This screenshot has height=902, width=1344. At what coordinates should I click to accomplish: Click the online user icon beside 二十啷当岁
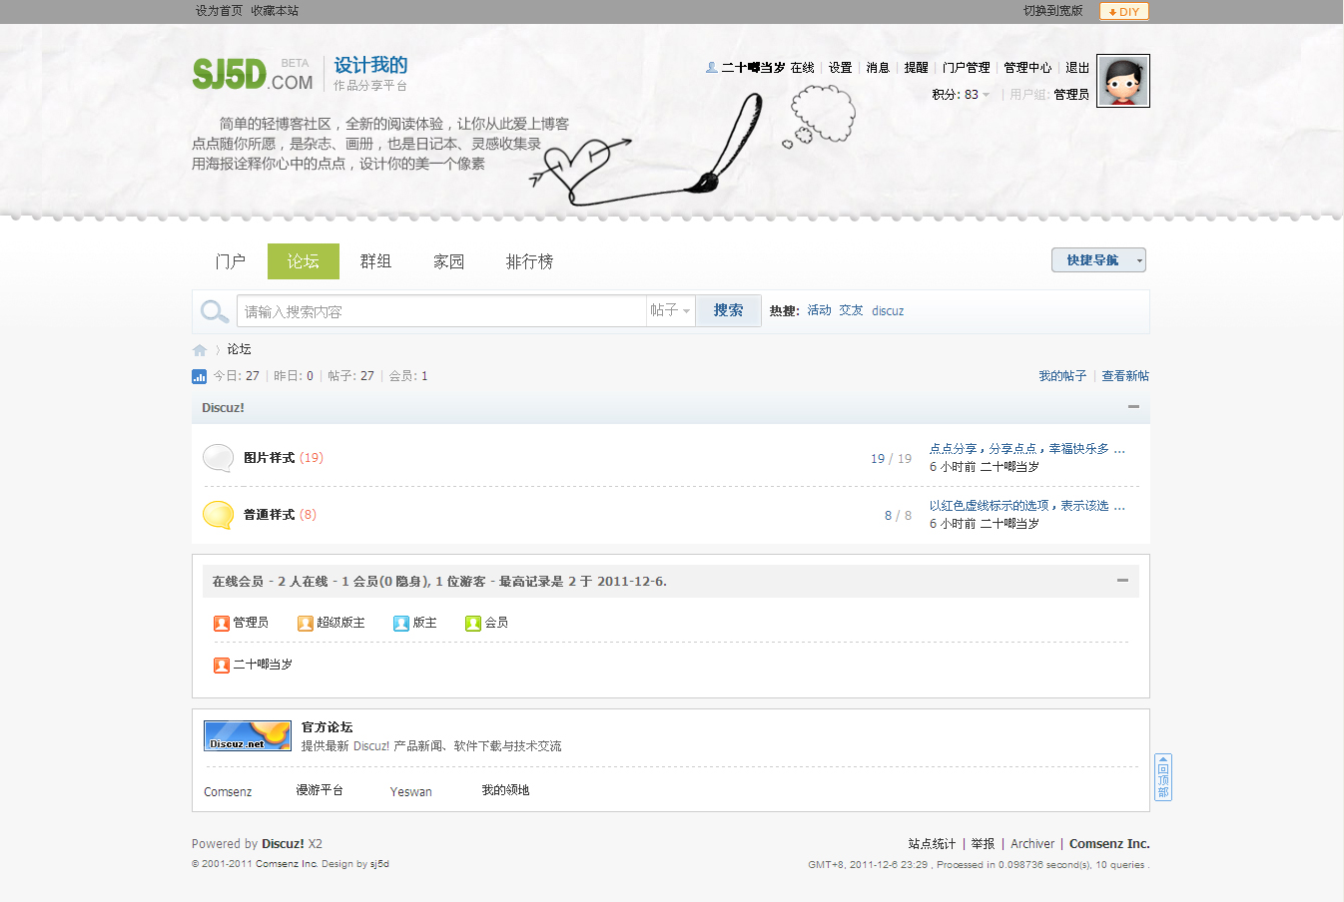(222, 666)
